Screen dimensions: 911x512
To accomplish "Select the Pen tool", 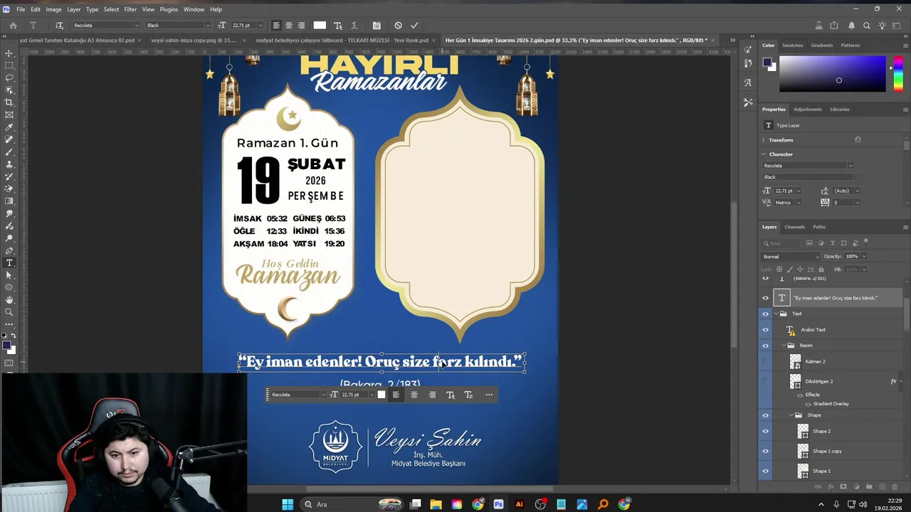I will pyautogui.click(x=9, y=250).
